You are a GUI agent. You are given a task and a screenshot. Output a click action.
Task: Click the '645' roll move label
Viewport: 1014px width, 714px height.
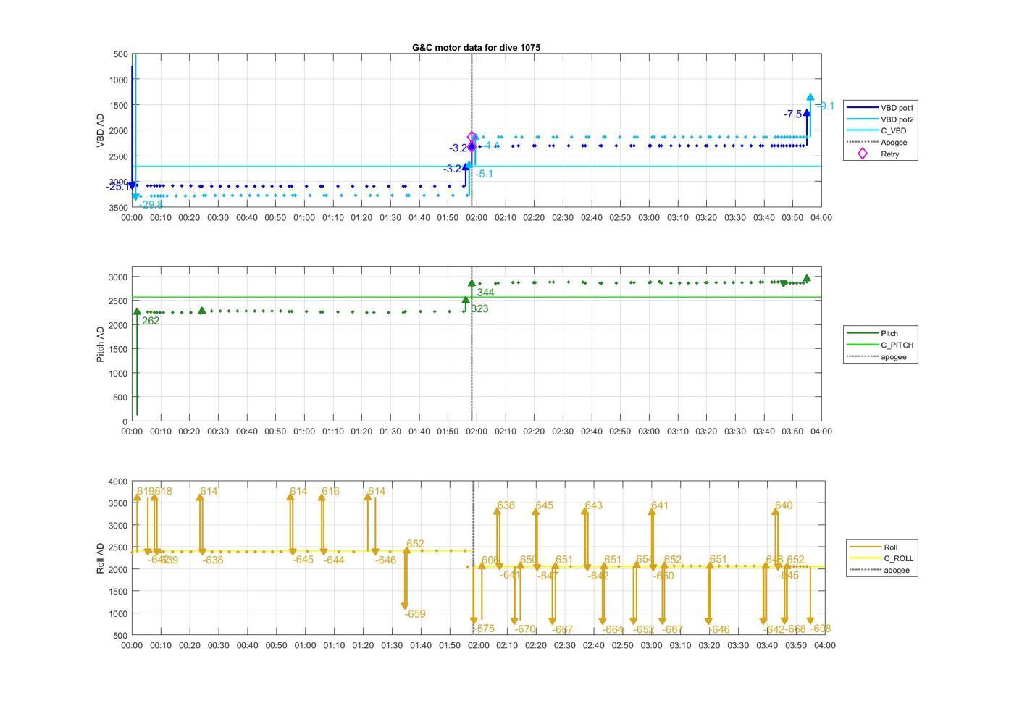(x=544, y=505)
